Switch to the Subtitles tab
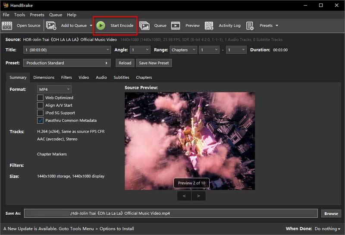The height and width of the screenshot is (235, 345). point(122,77)
